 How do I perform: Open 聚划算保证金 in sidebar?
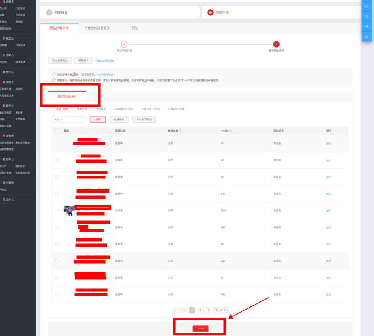[23, 143]
